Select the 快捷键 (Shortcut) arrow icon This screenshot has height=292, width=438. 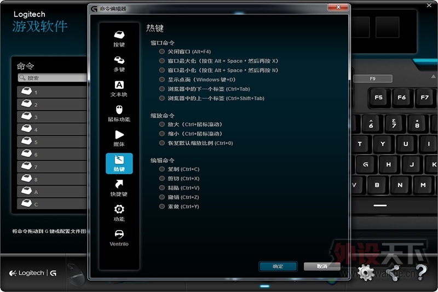119,185
